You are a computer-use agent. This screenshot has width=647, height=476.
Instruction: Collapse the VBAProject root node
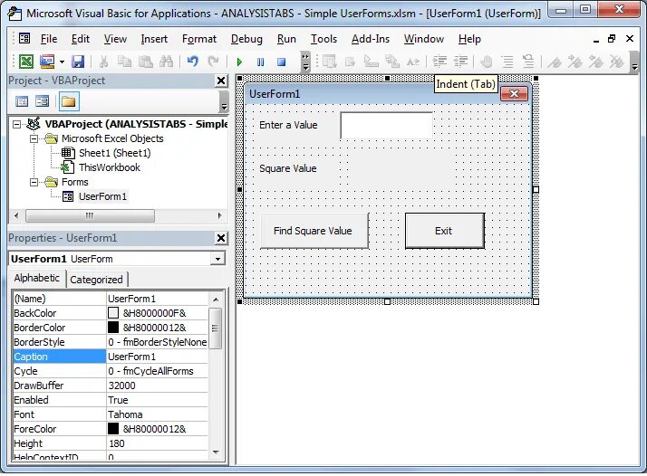click(x=16, y=124)
